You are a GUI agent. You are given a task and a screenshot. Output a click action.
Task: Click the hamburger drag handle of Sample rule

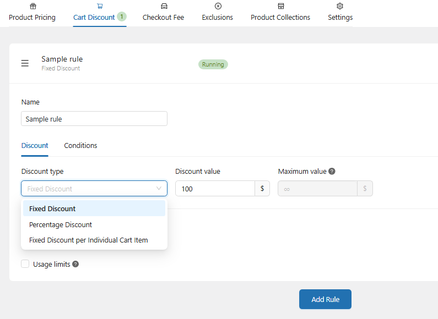[25, 63]
